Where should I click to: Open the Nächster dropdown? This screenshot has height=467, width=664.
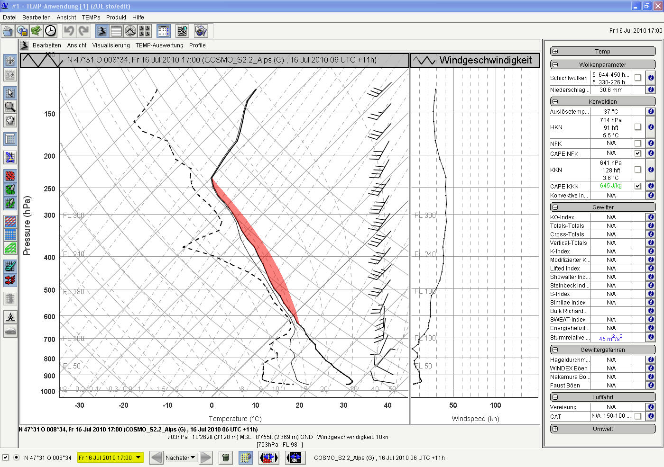tap(180, 458)
